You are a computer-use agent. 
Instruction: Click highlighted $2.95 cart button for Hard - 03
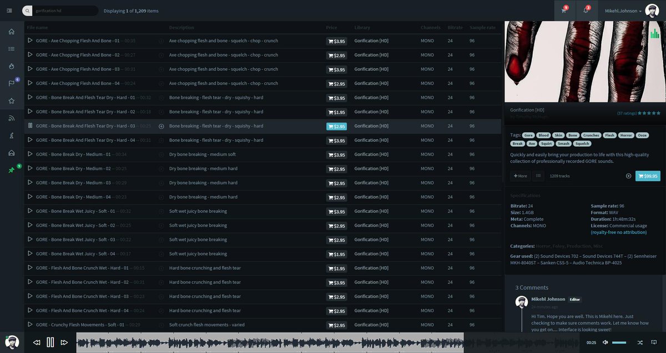click(x=336, y=126)
